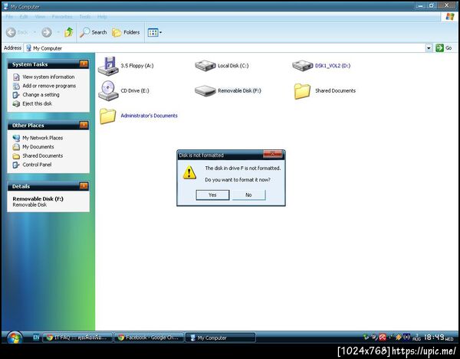Click the Go button
Viewport: 460px width, 359px height.
coord(444,48)
